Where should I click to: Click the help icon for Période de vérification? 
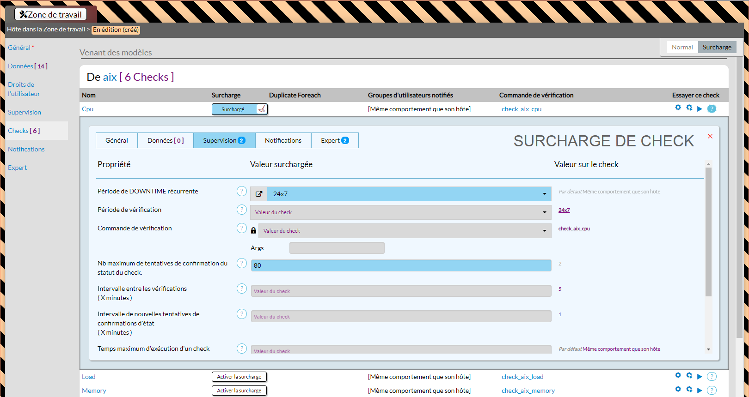pos(241,210)
